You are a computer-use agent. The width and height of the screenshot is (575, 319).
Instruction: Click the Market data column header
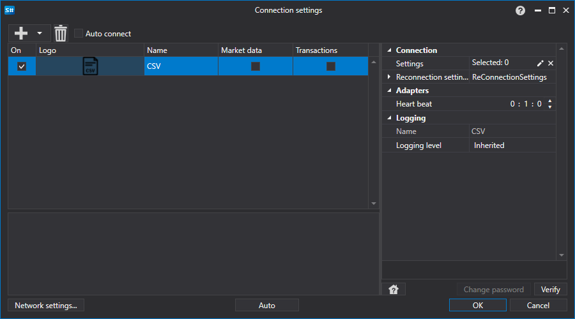point(256,50)
